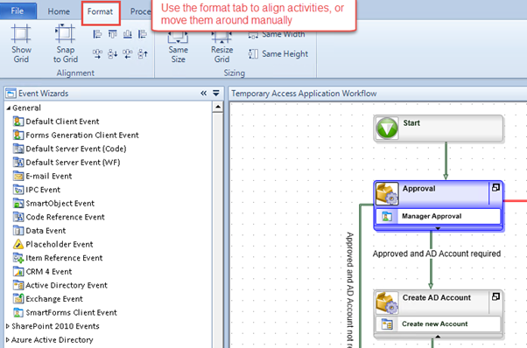527x348 pixels.
Task: Click the Align Bottoms icon
Action: coord(128,34)
